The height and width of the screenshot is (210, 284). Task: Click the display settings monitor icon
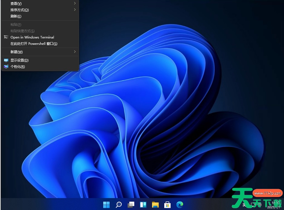click(6, 60)
